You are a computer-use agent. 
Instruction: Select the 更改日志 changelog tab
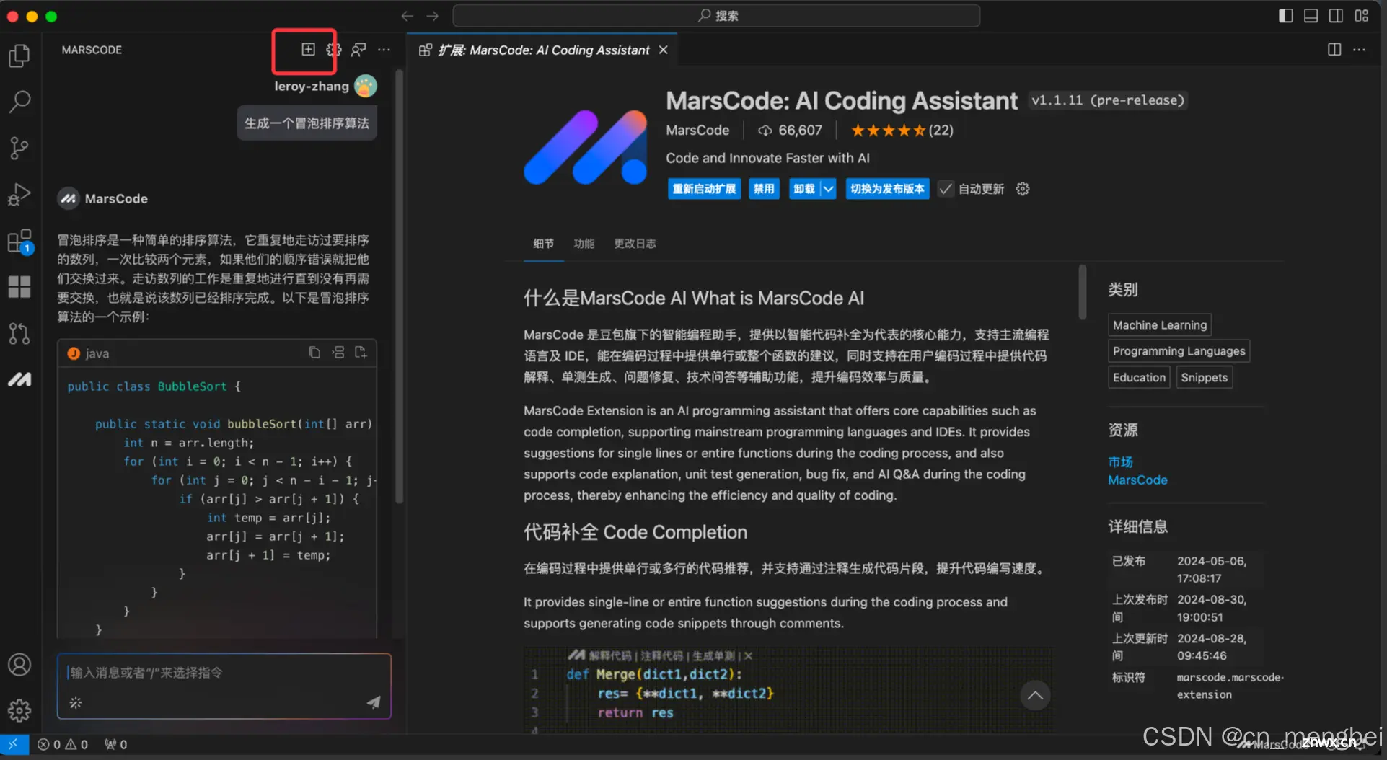coord(635,244)
